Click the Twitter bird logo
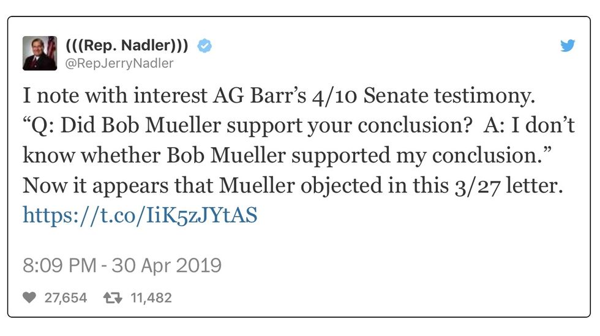Viewport: 600px width, 336px height. [567, 46]
